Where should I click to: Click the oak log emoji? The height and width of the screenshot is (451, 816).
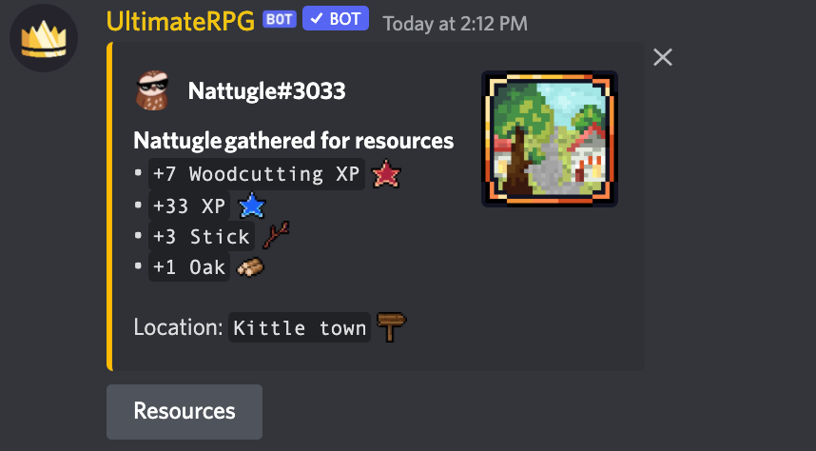pos(250,267)
